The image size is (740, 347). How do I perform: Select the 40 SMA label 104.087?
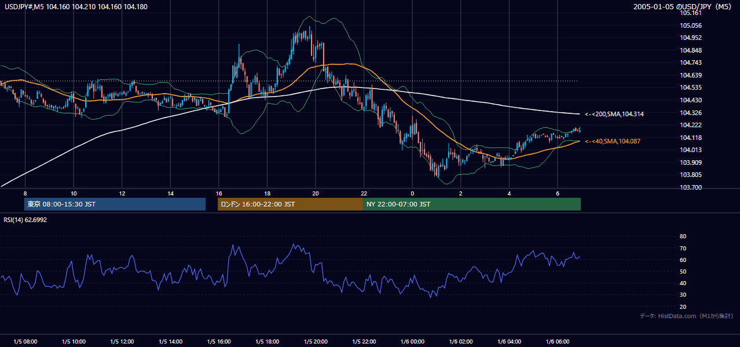click(x=613, y=141)
